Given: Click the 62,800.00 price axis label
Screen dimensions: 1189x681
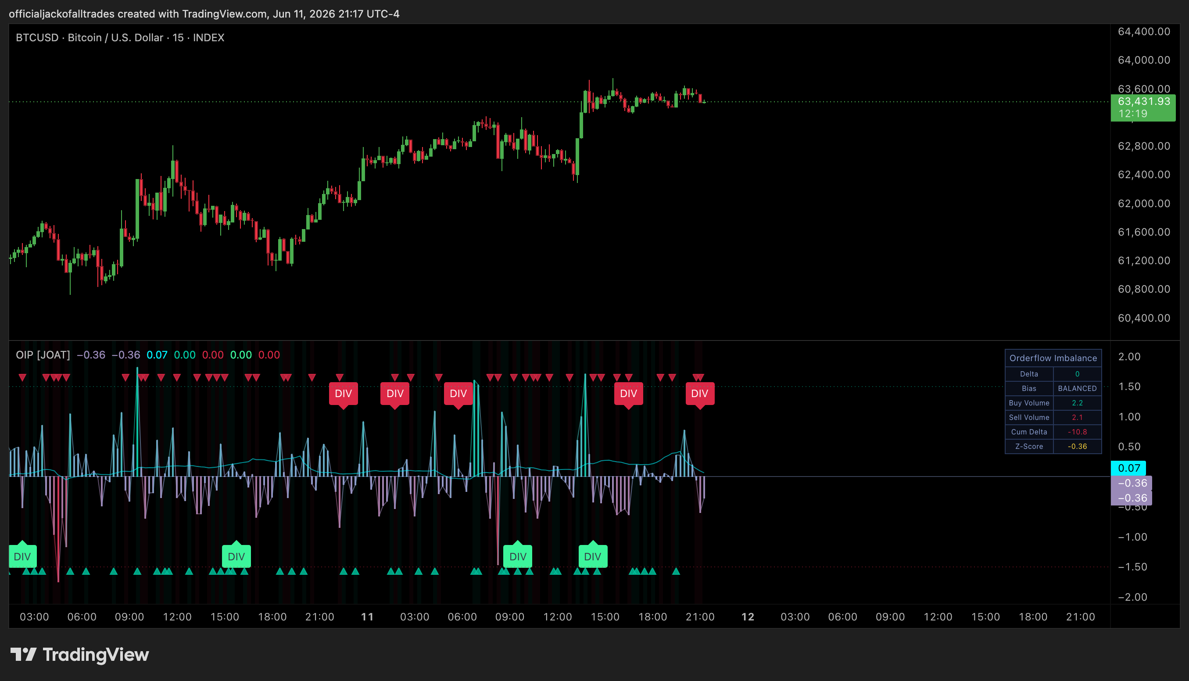Looking at the screenshot, I should pos(1144,146).
